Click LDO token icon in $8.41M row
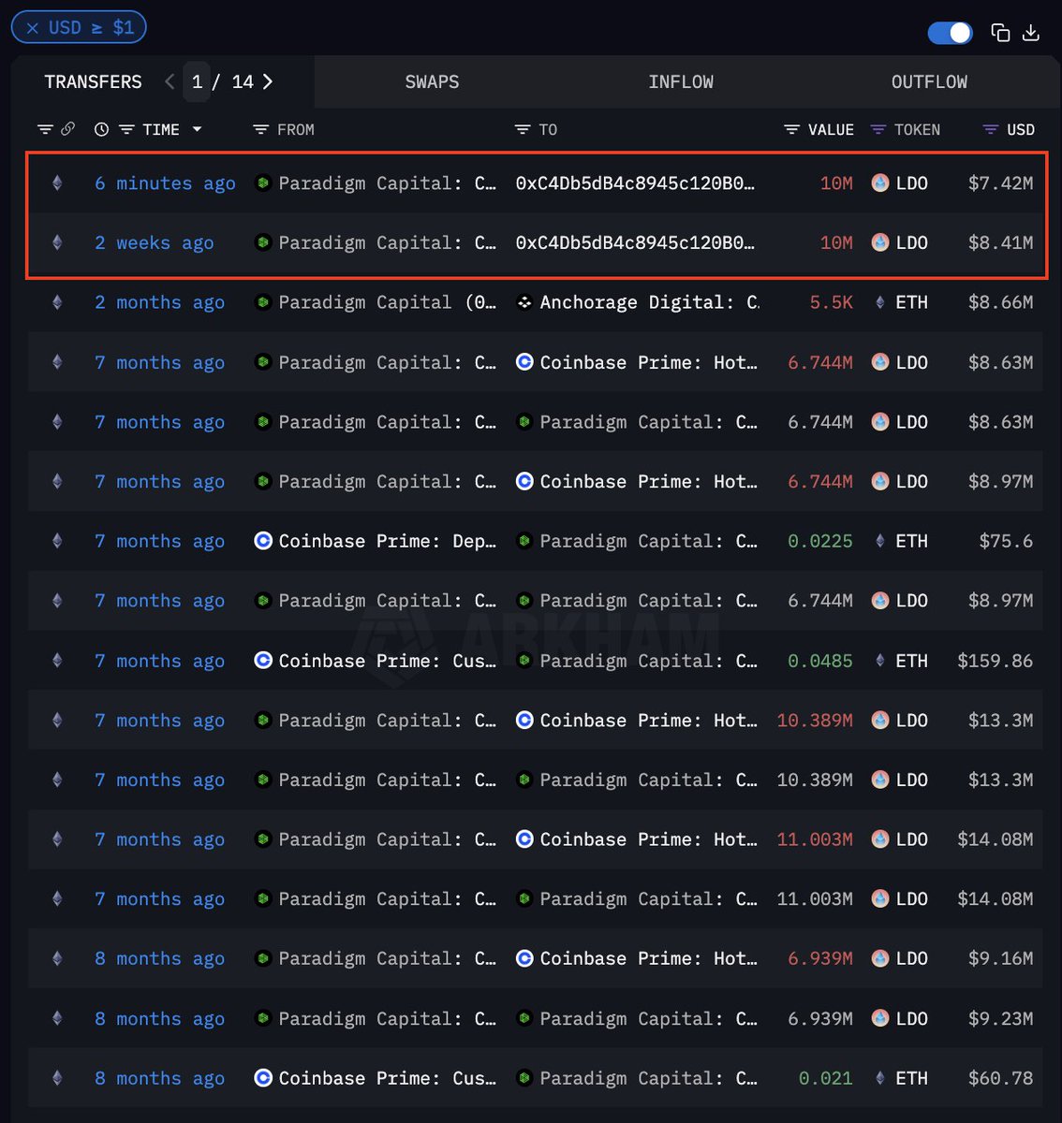 click(880, 243)
